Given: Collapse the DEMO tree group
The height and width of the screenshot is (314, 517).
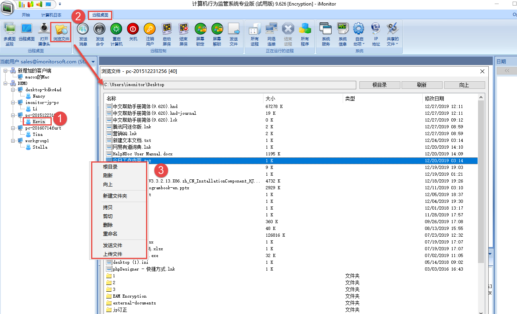Looking at the screenshot, I should coord(6,83).
